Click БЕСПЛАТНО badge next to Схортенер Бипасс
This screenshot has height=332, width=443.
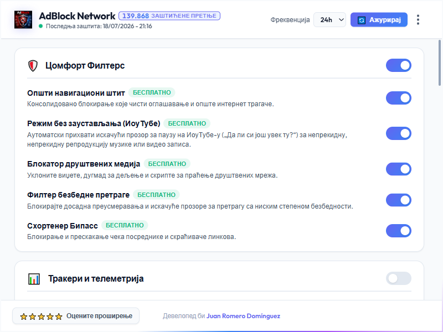pos(125,225)
